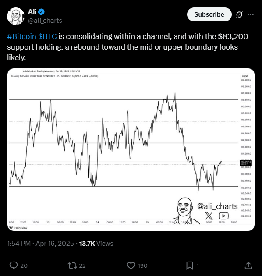Image resolution: width=262 pixels, height=276 pixels.
Task: Click the post timestamp 1:54 PM Apr 16, 2025
Action: (40, 244)
